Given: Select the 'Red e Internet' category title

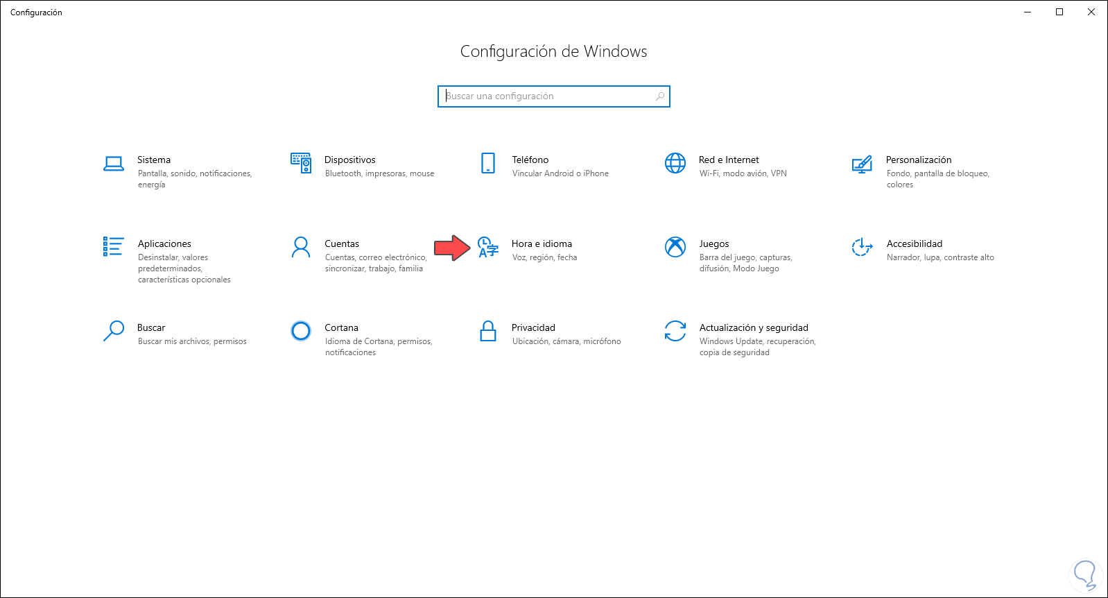Looking at the screenshot, I should (x=729, y=160).
